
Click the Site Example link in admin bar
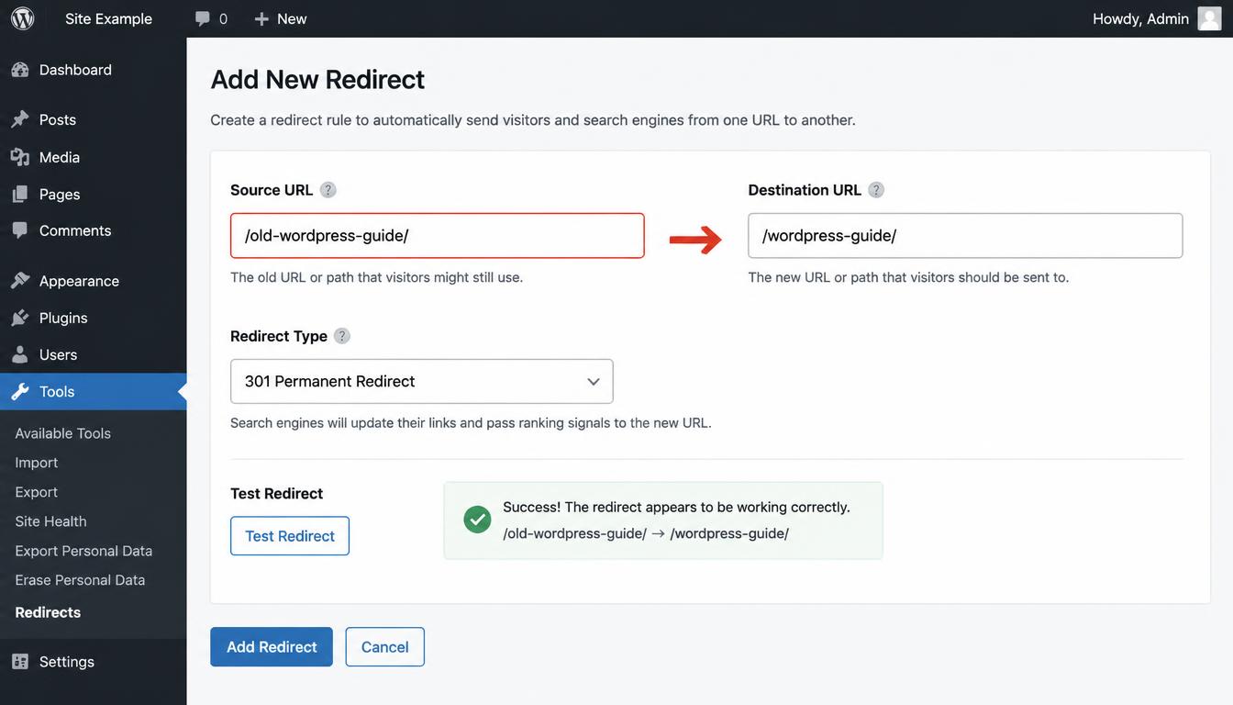coord(108,18)
